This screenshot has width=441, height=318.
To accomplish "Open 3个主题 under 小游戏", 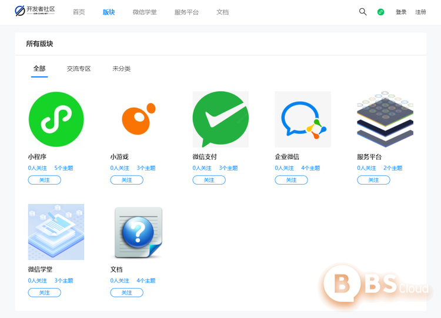I will (x=146, y=168).
